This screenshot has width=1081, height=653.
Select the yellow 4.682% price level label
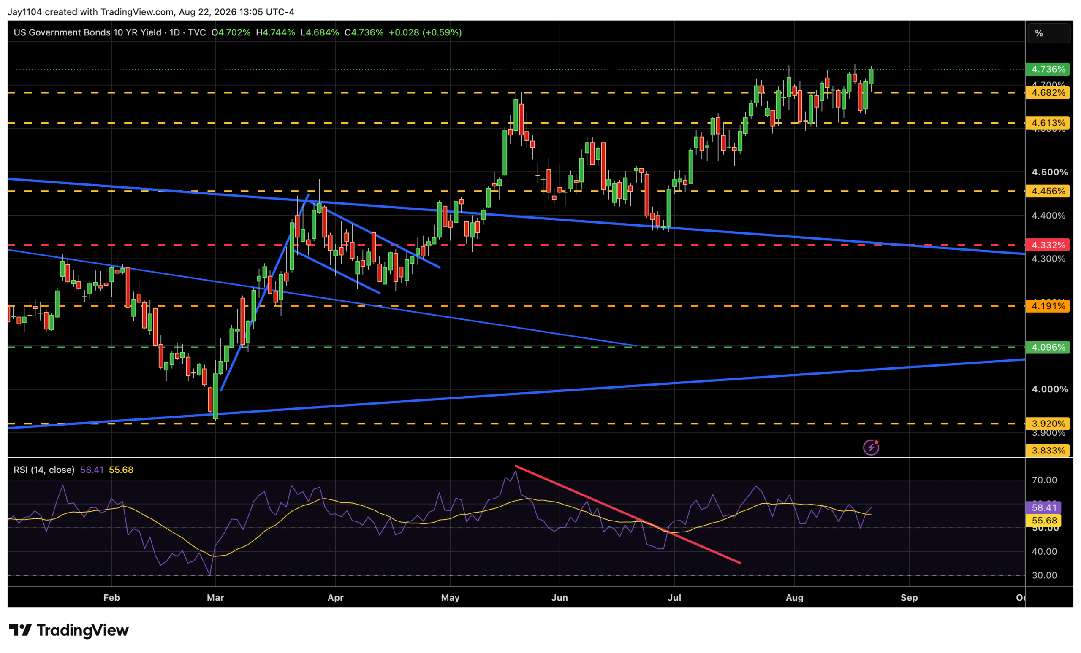1047,92
